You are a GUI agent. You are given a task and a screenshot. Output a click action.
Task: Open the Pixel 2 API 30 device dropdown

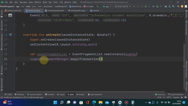122,6
